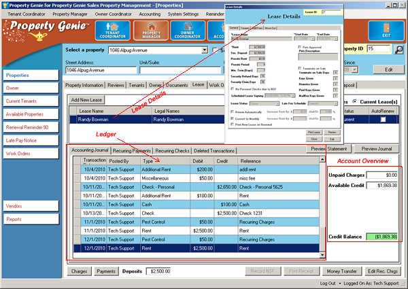
Task: Open the Move Out tab in Lease Details
Action: [x=270, y=28]
